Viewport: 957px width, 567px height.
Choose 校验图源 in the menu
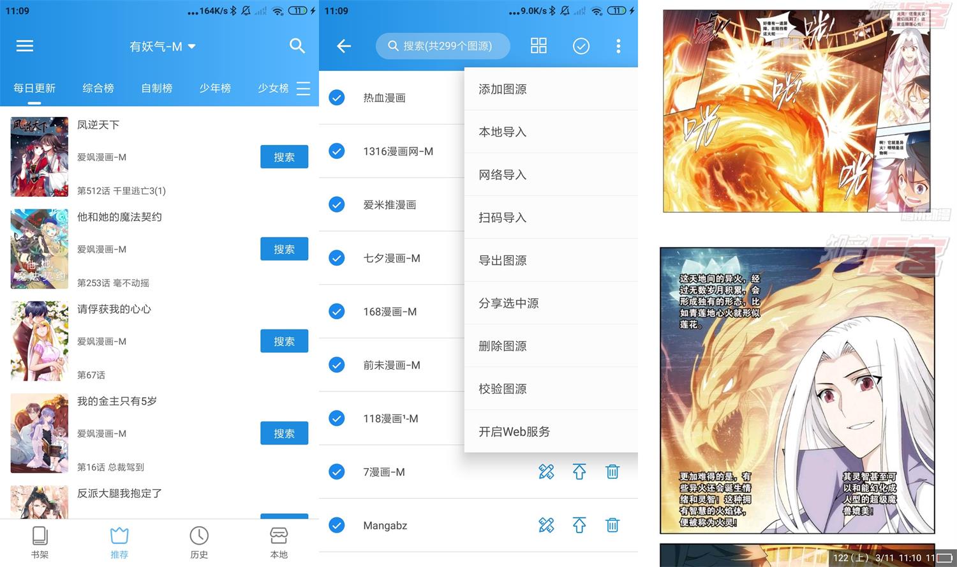pyautogui.click(x=503, y=388)
